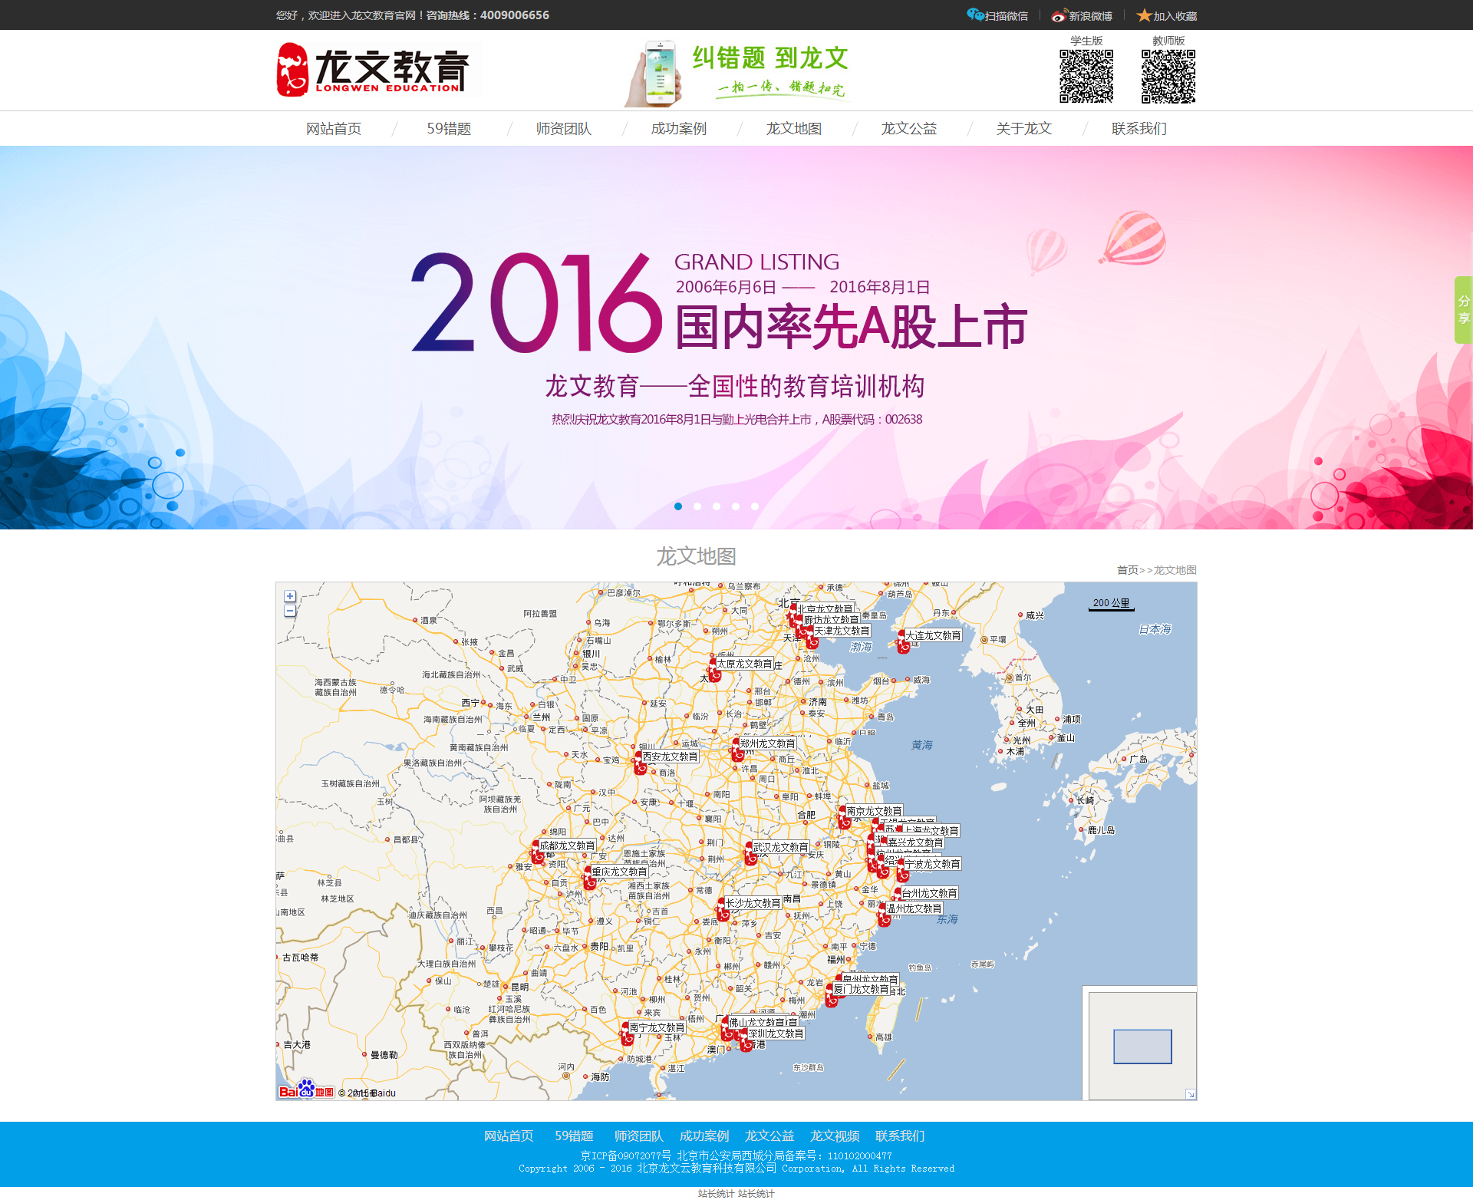This screenshot has height=1200, width=1473.
Task: Open the 59错题 nav menu item
Action: (449, 129)
